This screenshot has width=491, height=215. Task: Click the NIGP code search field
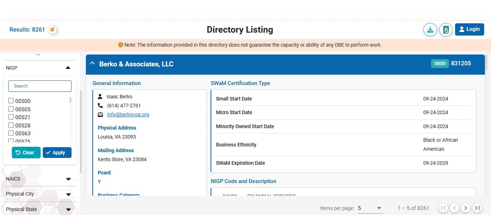coord(40,86)
